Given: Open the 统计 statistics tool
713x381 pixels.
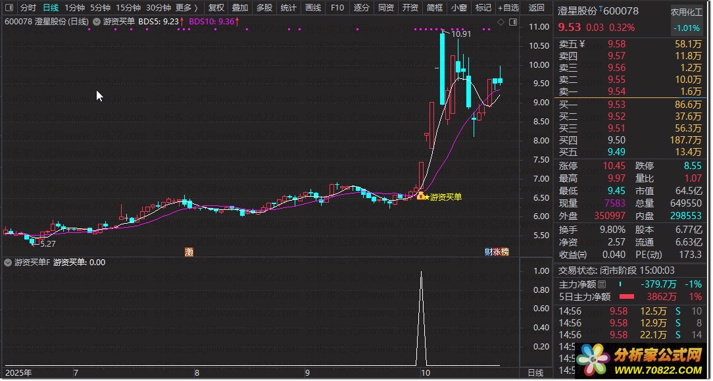Looking at the screenshot, I should click(288, 8).
